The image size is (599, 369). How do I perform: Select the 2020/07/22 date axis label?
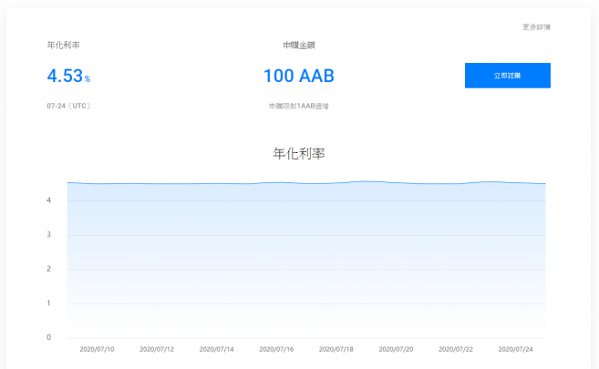point(456,349)
